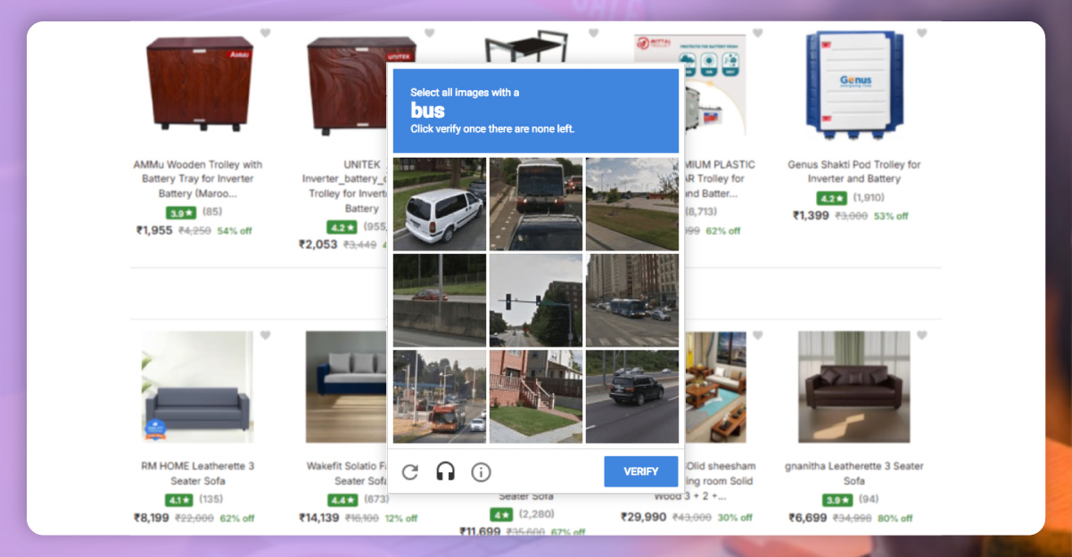Image resolution: width=1072 pixels, height=557 pixels.
Task: Click the white minivan captcha tile
Action: coord(439,203)
